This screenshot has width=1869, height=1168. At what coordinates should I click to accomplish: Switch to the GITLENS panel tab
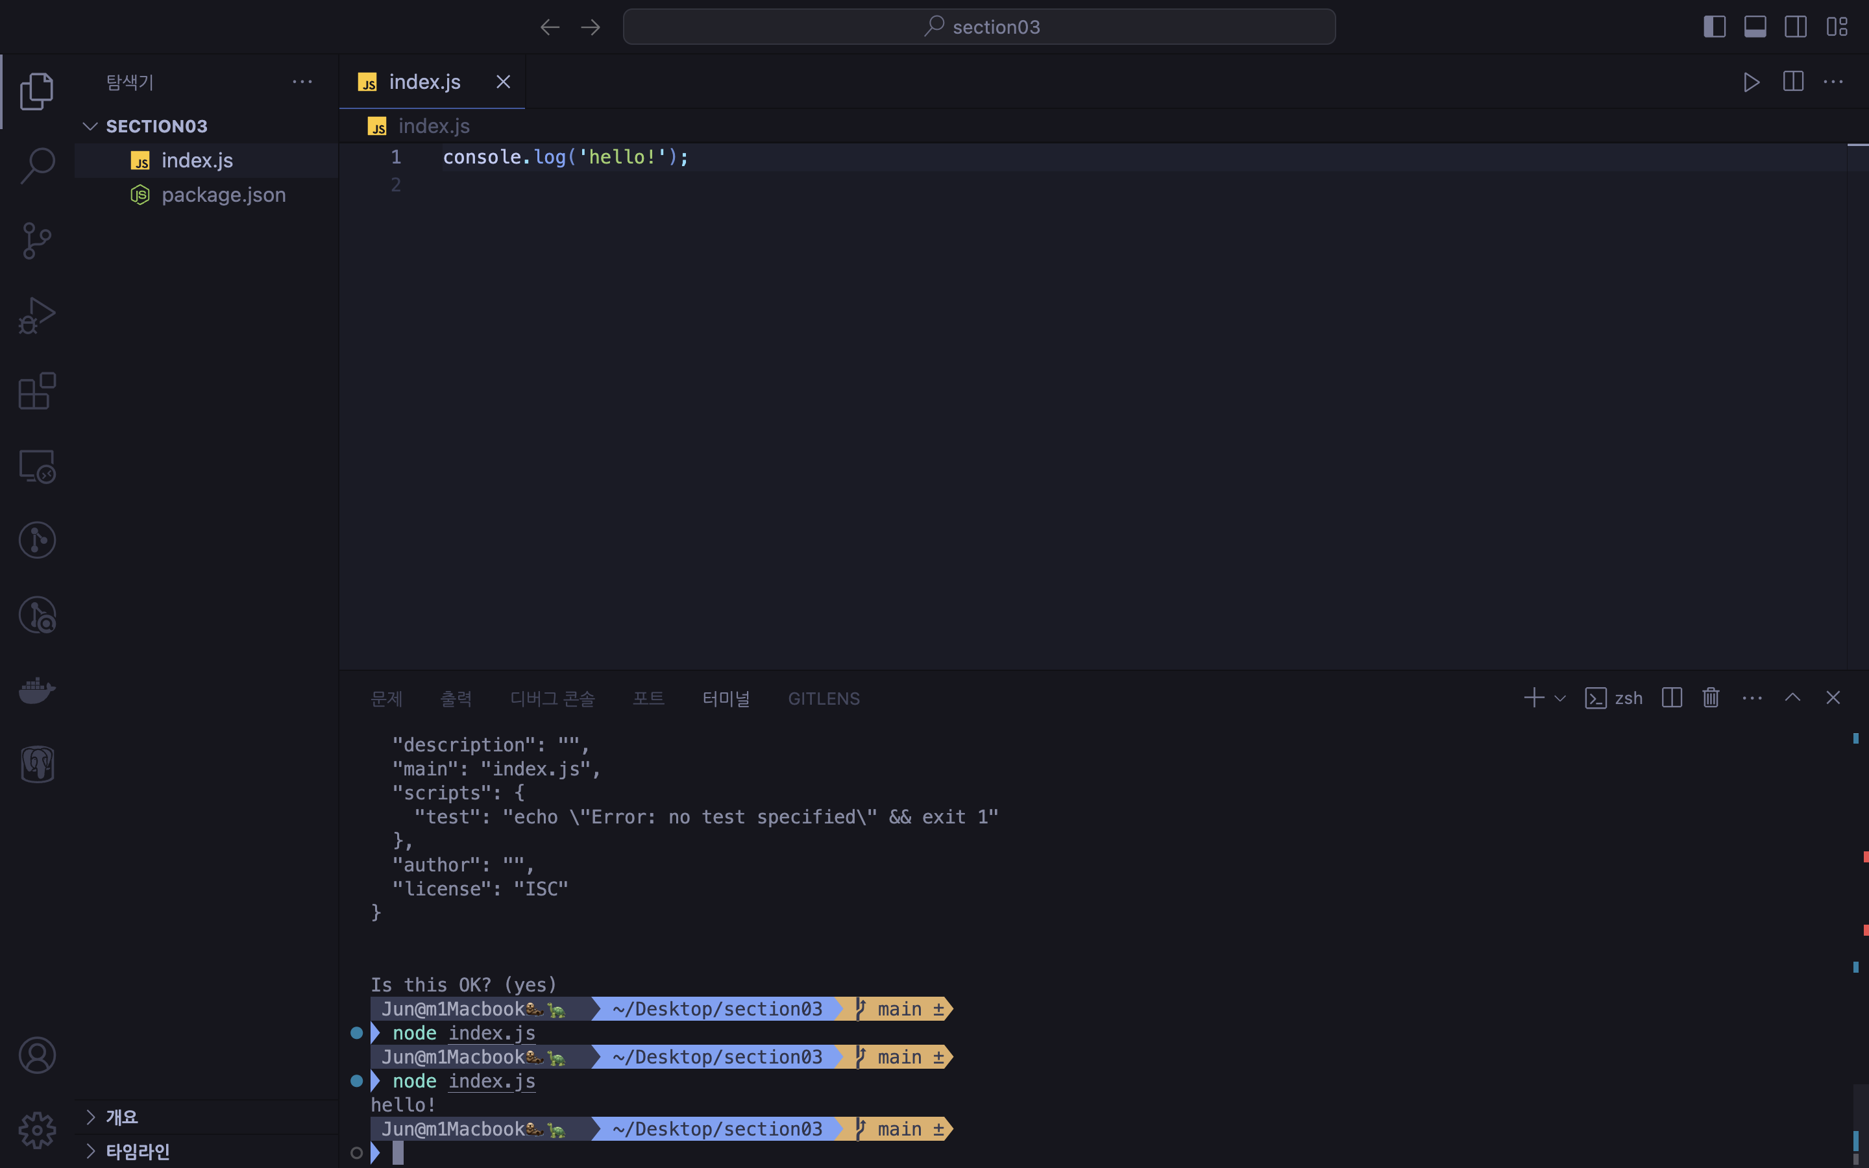pyautogui.click(x=824, y=698)
